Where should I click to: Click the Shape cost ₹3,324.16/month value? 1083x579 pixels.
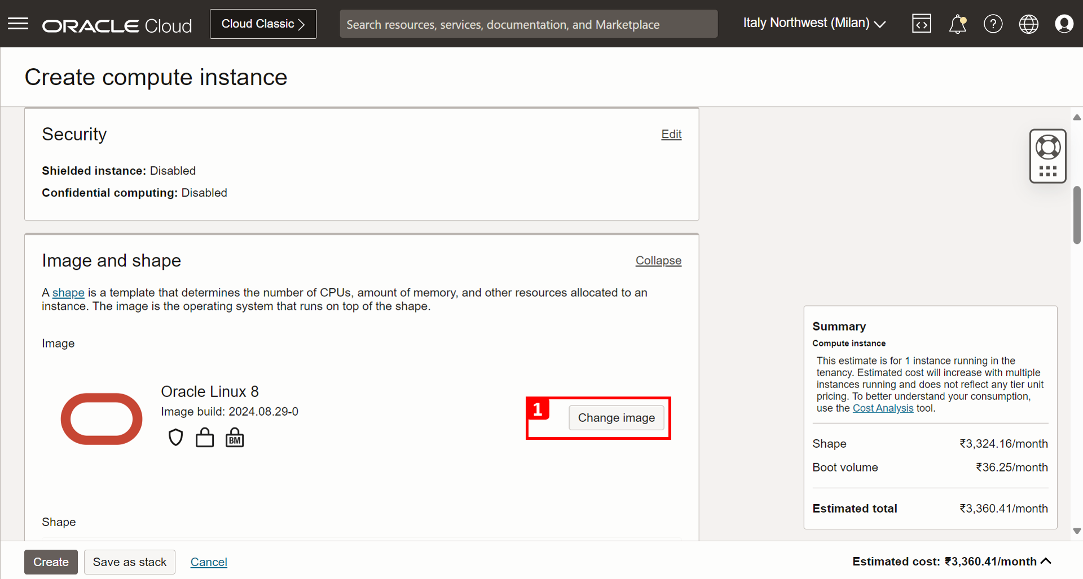click(x=1003, y=444)
